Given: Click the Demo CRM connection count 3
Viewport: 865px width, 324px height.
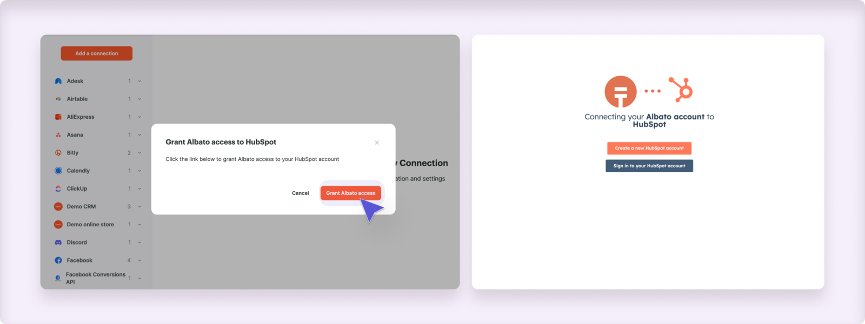Looking at the screenshot, I should (x=129, y=206).
